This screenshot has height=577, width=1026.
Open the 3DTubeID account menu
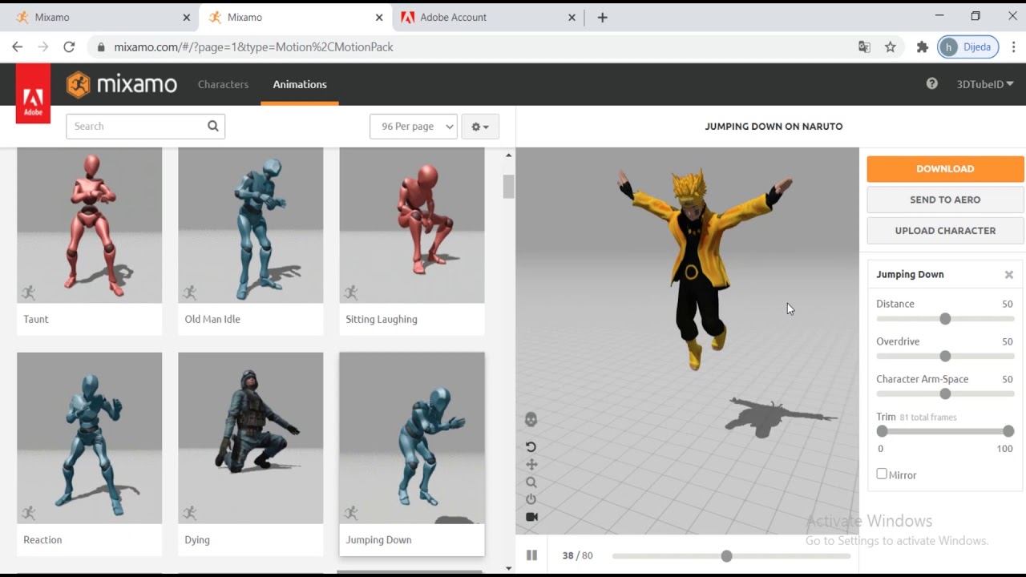985,83
